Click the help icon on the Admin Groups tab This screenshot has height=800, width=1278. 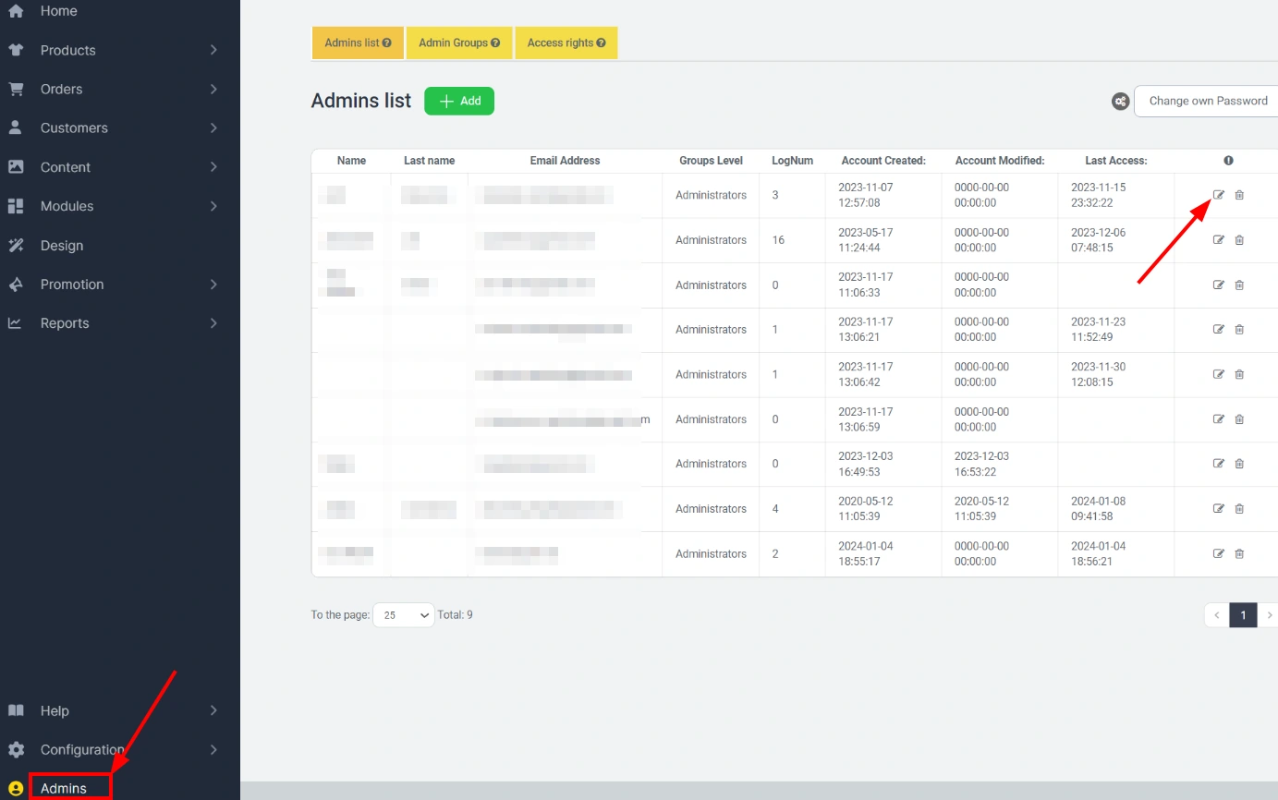tap(495, 43)
